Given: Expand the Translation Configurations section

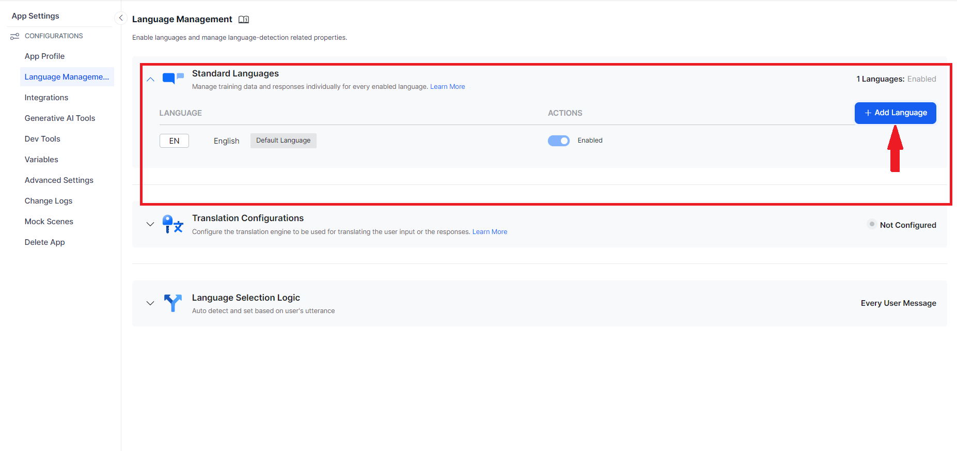Looking at the screenshot, I should (150, 224).
